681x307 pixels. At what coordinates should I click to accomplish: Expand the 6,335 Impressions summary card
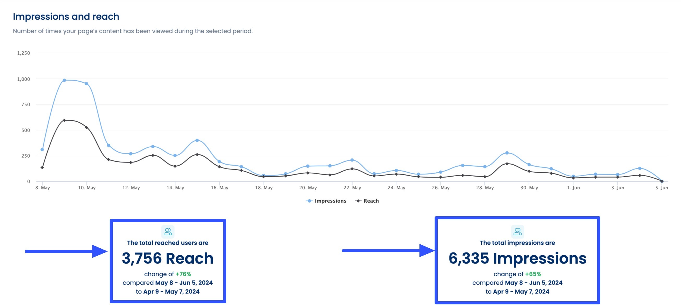tap(517, 259)
